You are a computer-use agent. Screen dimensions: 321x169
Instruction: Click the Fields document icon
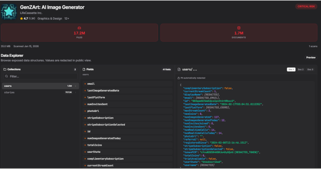click(x=84, y=69)
